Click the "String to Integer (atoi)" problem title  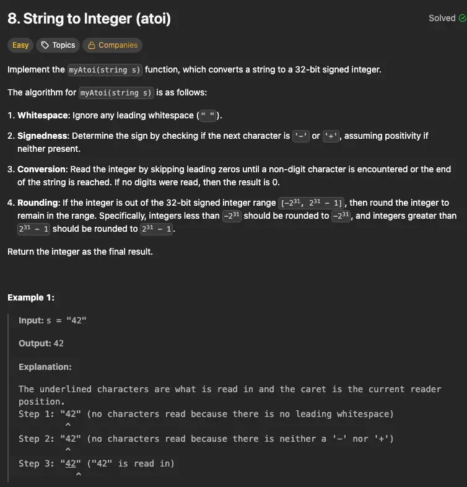tap(89, 19)
